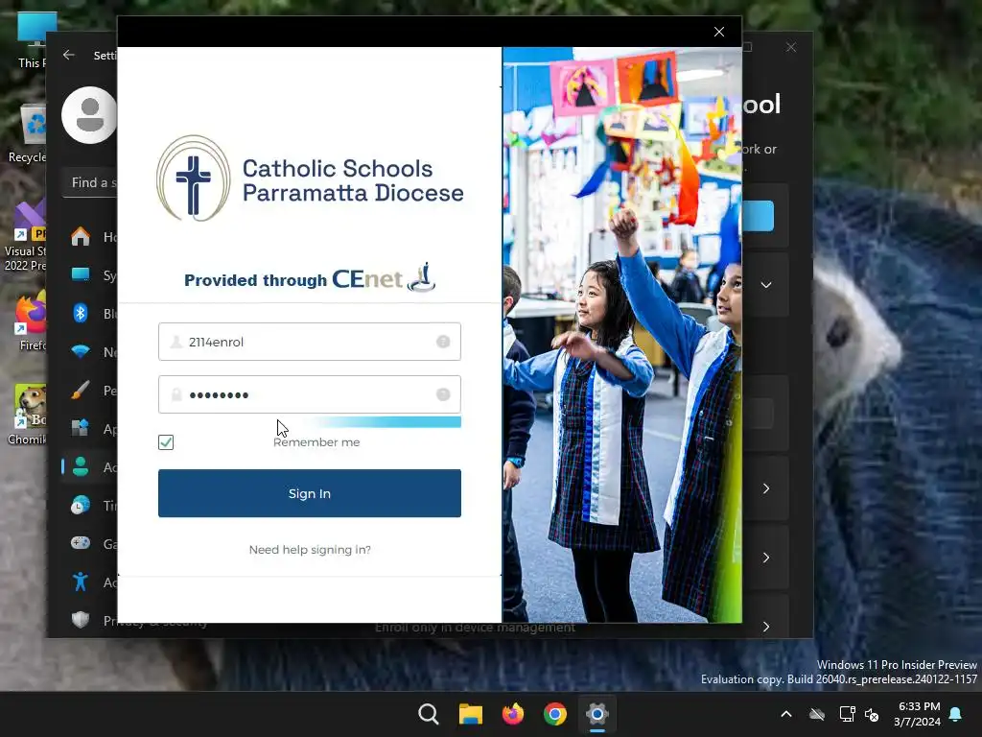Select the Gaming controller icon in Settings
This screenshot has width=982, height=737.
tap(81, 543)
